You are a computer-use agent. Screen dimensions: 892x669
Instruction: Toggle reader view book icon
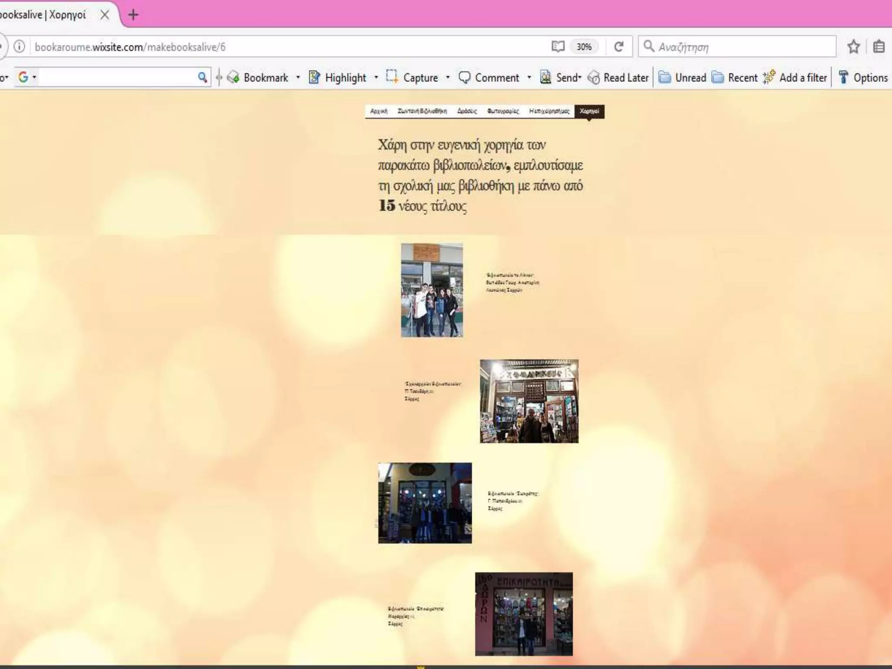click(x=558, y=47)
